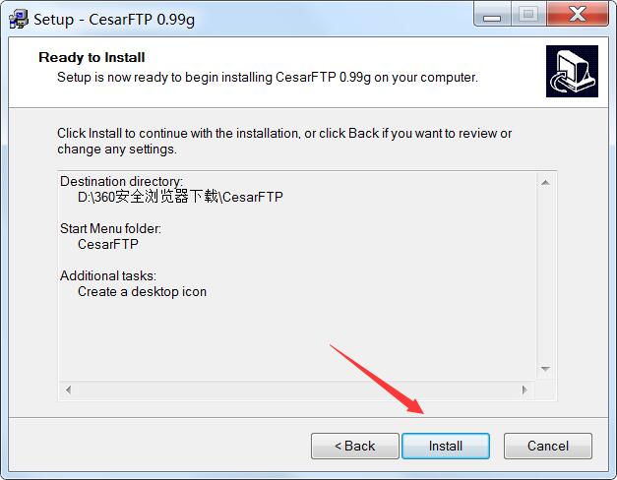Click the summary box scroll down arrow
617x480 pixels.
pos(545,369)
